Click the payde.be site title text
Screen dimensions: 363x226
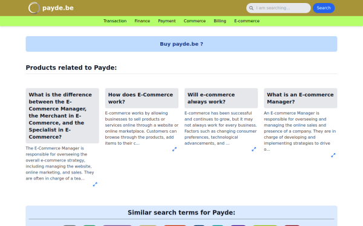[x=58, y=8]
